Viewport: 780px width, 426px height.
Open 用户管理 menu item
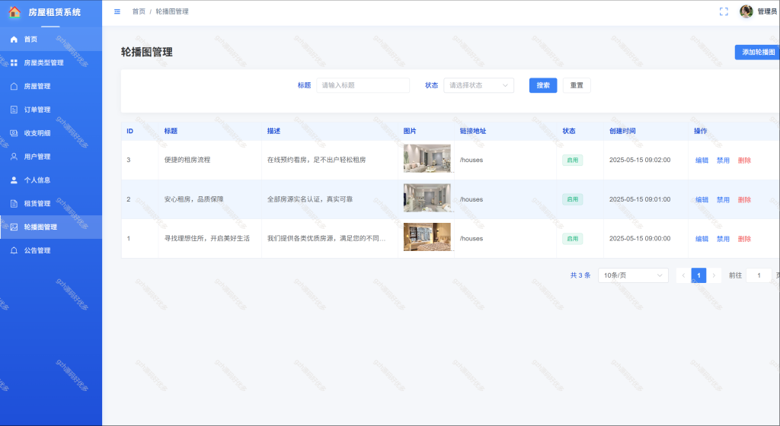pyautogui.click(x=51, y=157)
